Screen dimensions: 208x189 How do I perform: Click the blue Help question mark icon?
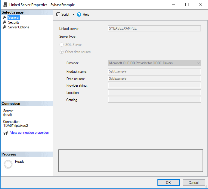coord(79,14)
